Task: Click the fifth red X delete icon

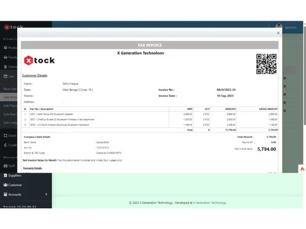Action: pyautogui.click(x=285, y=111)
